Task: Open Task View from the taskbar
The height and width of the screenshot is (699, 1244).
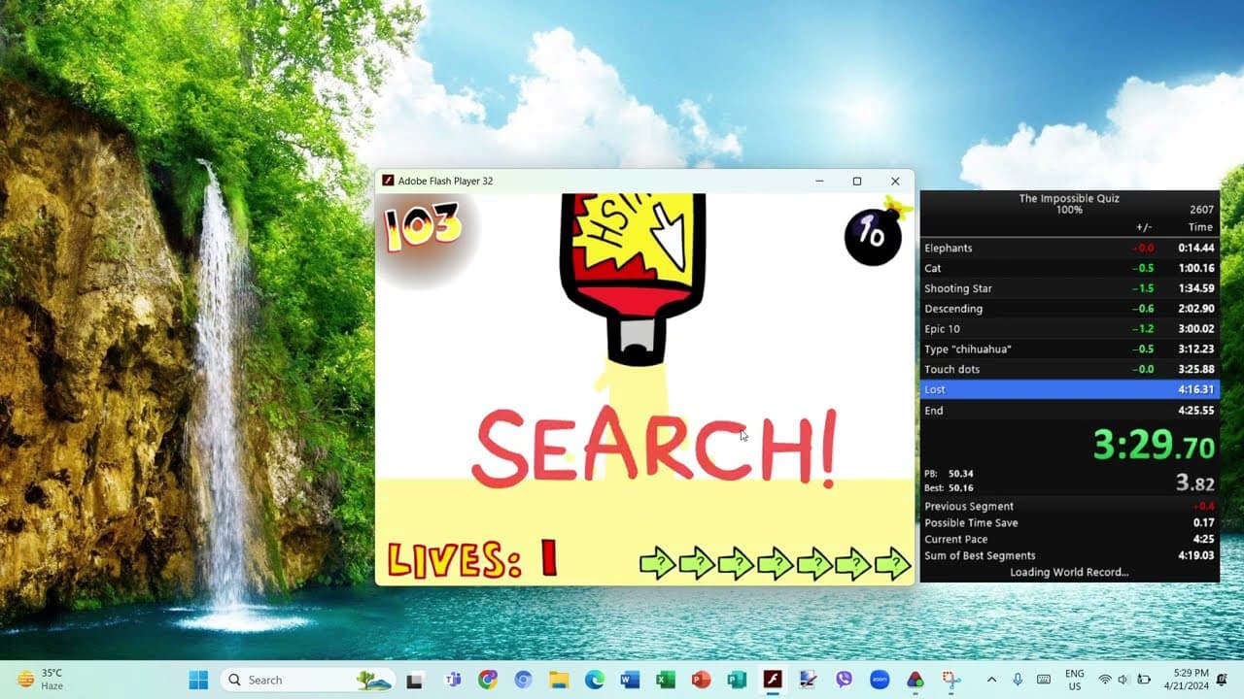Action: click(415, 680)
